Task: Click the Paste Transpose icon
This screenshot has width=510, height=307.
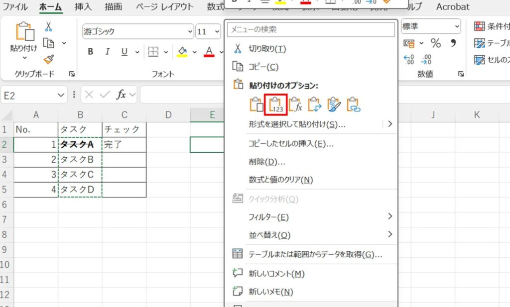Action: [x=315, y=104]
